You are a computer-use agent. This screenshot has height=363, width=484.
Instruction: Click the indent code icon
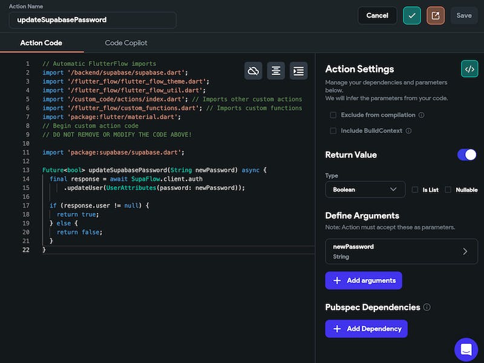click(298, 71)
